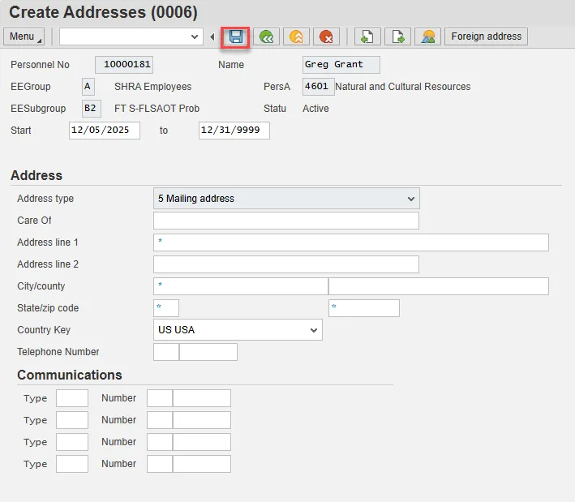This screenshot has width=575, height=502.
Task: Open the Address type dropdown
Action: [286, 199]
